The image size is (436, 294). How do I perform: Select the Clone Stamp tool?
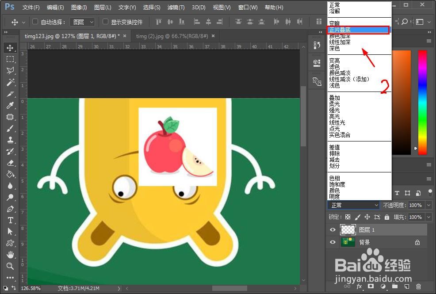[10, 140]
